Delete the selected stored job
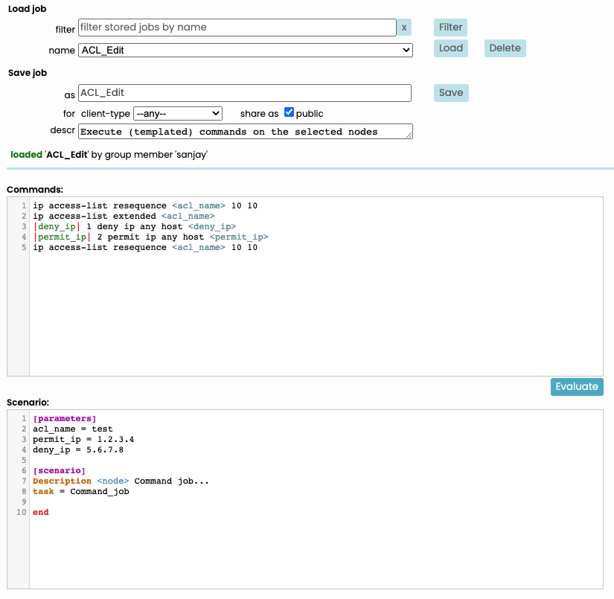This screenshot has height=599, width=614. (505, 48)
